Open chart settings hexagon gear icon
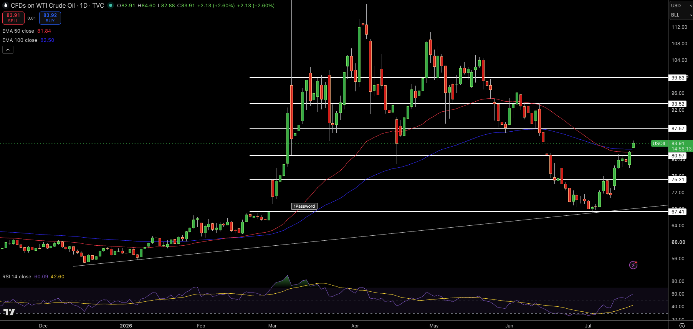 pos(682,326)
